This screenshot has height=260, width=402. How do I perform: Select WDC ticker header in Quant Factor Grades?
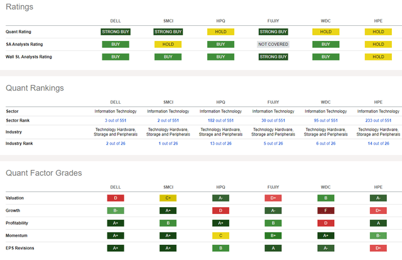tap(325, 188)
